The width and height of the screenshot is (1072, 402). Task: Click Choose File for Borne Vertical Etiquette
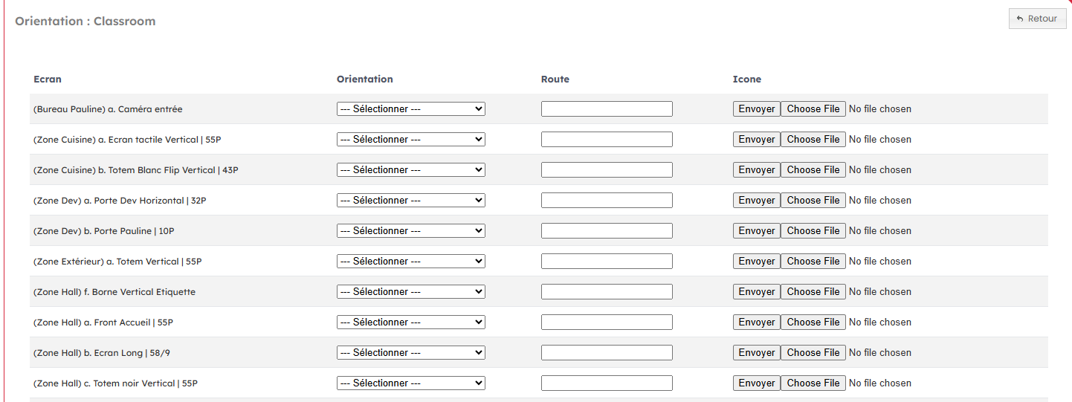tap(813, 292)
